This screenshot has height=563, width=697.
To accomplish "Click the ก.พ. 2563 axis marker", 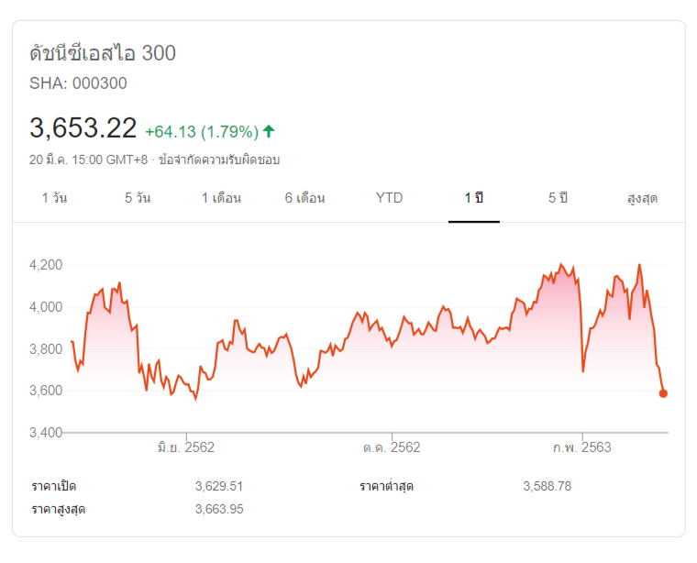I will [581, 447].
